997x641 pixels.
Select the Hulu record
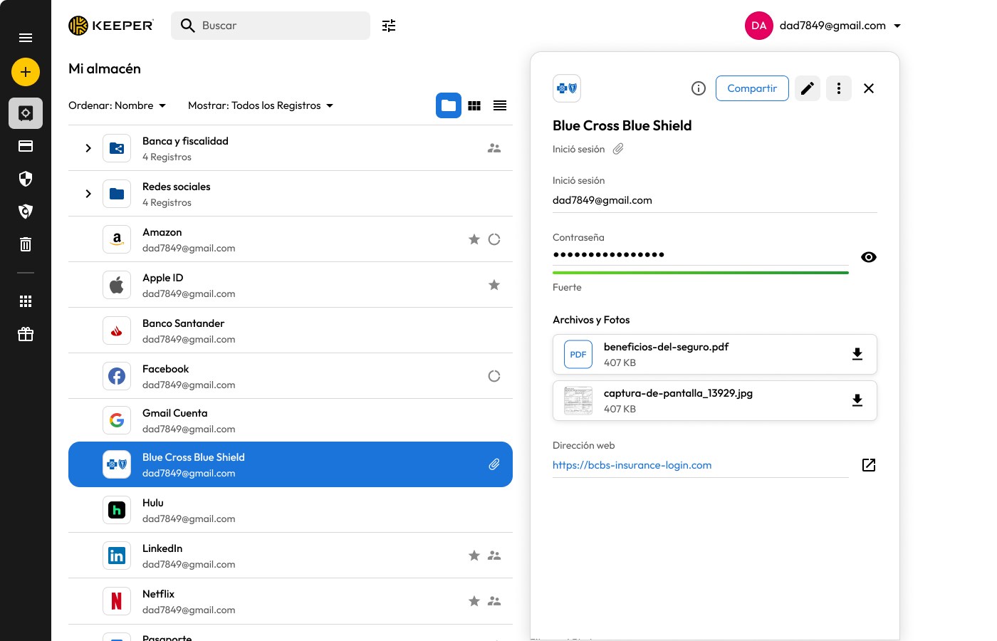coord(291,510)
